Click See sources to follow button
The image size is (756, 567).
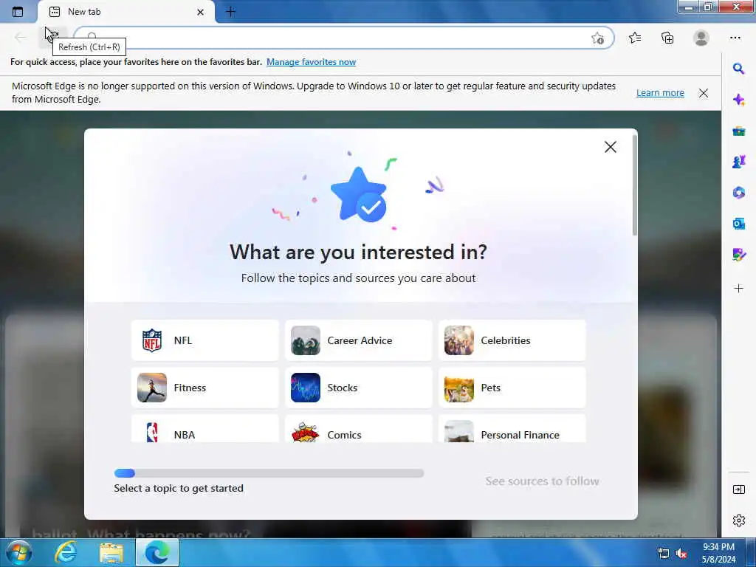(x=542, y=481)
